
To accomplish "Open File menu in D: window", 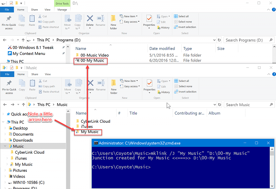I will click(x=7, y=10).
